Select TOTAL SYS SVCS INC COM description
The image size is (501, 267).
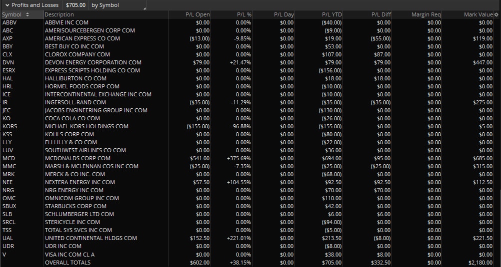tap(78, 230)
